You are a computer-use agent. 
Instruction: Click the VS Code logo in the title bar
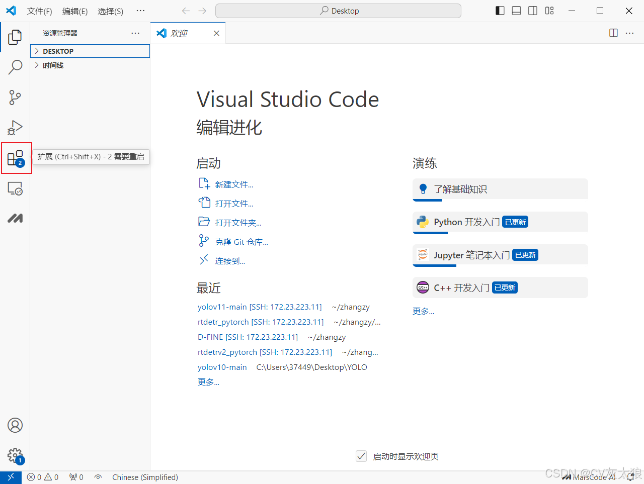pos(11,11)
